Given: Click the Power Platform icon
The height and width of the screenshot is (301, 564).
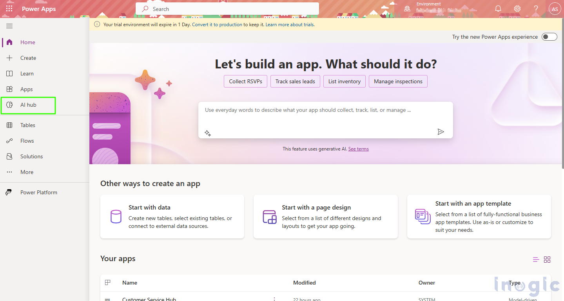Looking at the screenshot, I should pos(9,192).
